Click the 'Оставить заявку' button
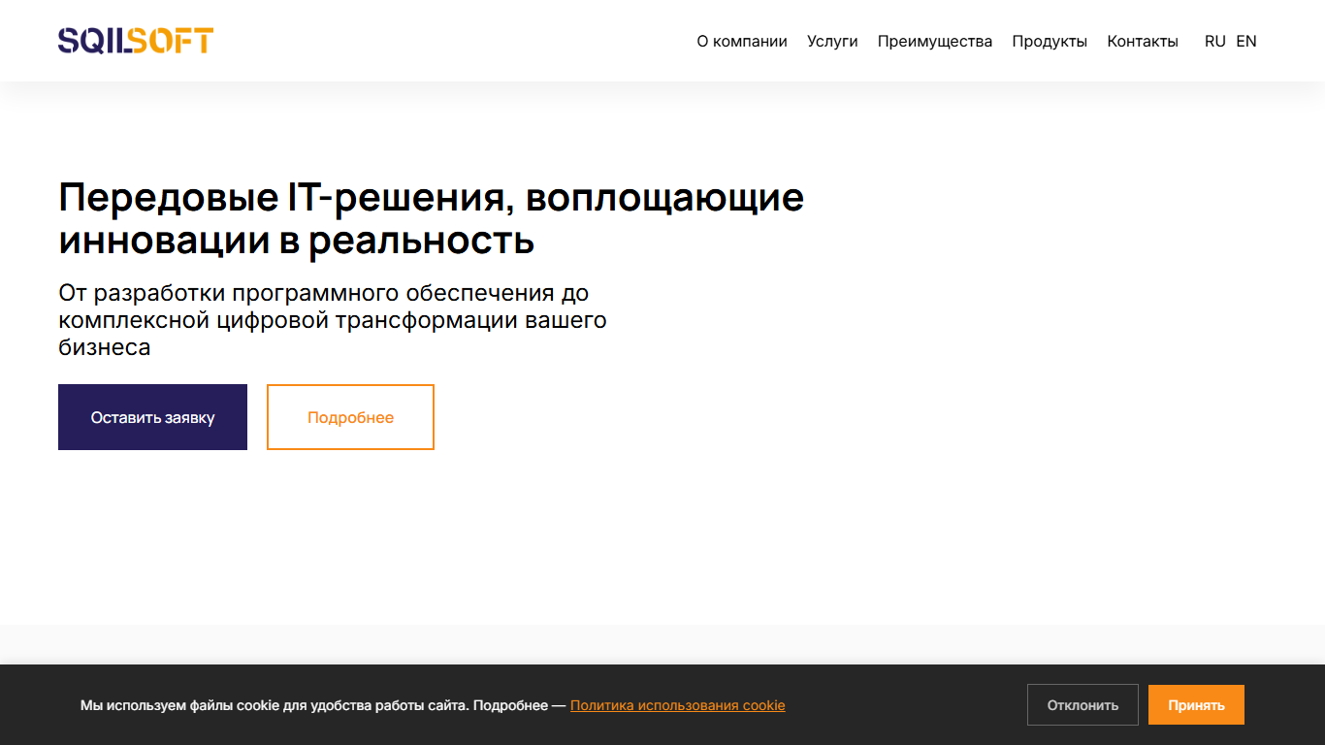The height and width of the screenshot is (745, 1325). 152,417
